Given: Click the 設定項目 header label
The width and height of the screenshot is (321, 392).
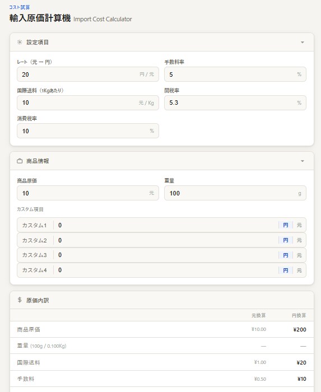Looking at the screenshot, I should coord(38,42).
